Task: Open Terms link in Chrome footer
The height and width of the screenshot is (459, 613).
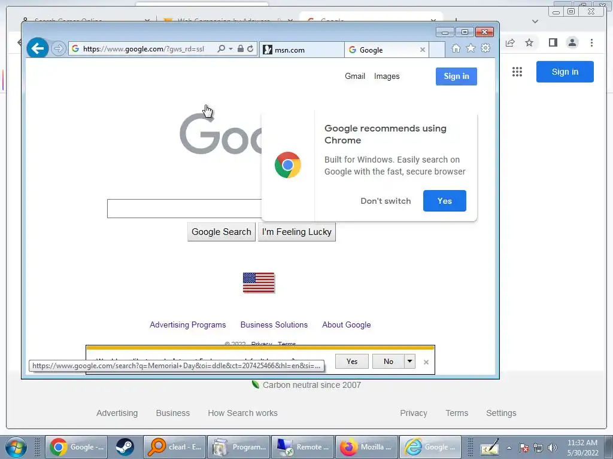Action: pos(457,413)
